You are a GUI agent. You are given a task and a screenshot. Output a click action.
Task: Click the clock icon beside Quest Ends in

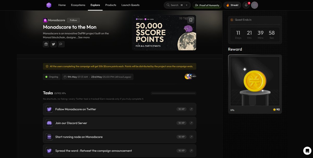(x=232, y=20)
